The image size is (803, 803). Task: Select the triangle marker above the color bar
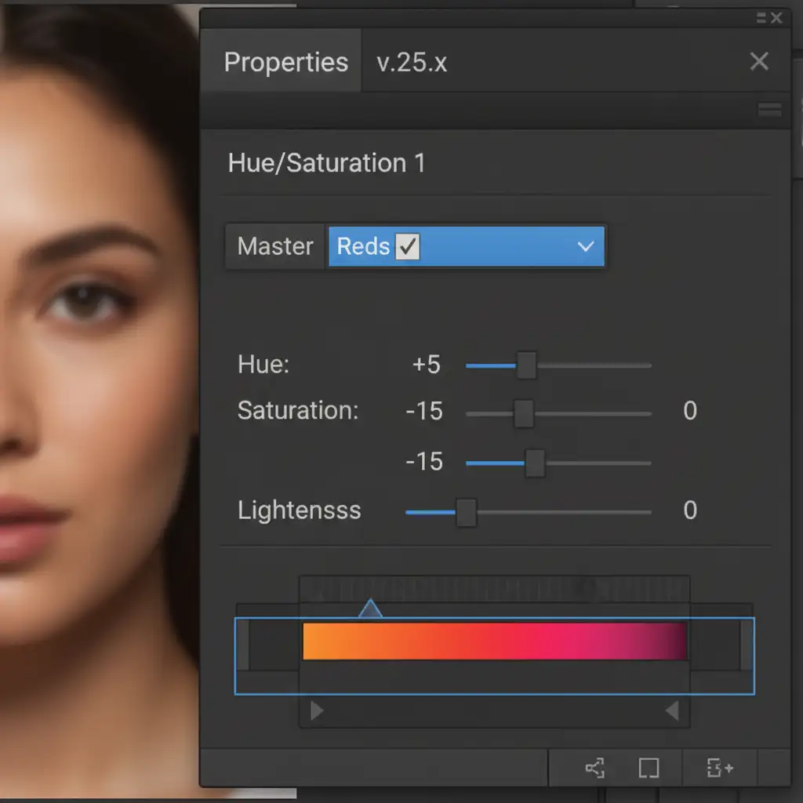click(370, 609)
